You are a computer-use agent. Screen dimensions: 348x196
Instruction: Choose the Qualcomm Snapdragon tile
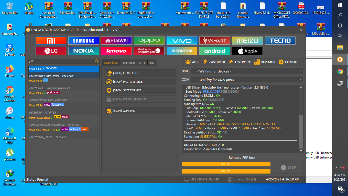[x=149, y=51]
